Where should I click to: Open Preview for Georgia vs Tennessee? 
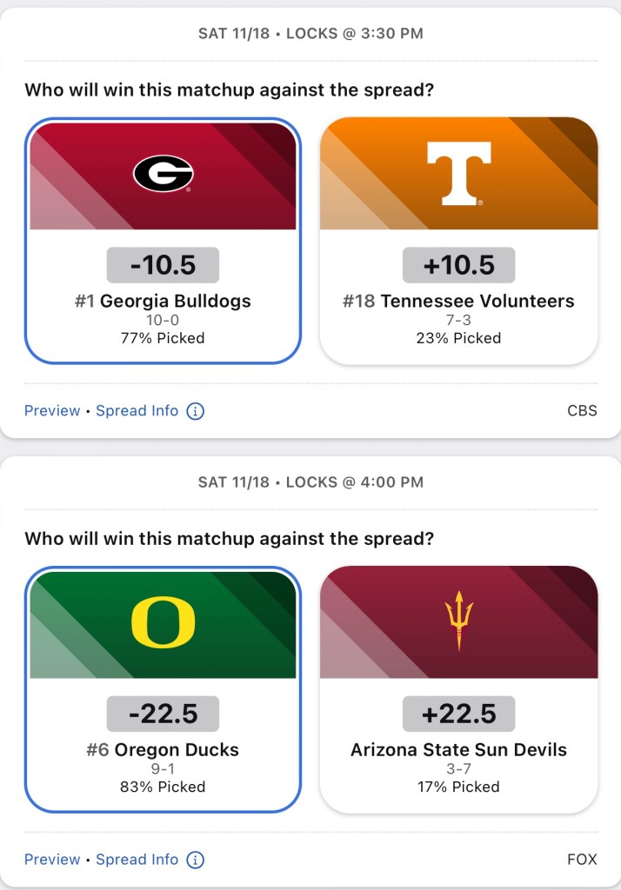(x=52, y=411)
